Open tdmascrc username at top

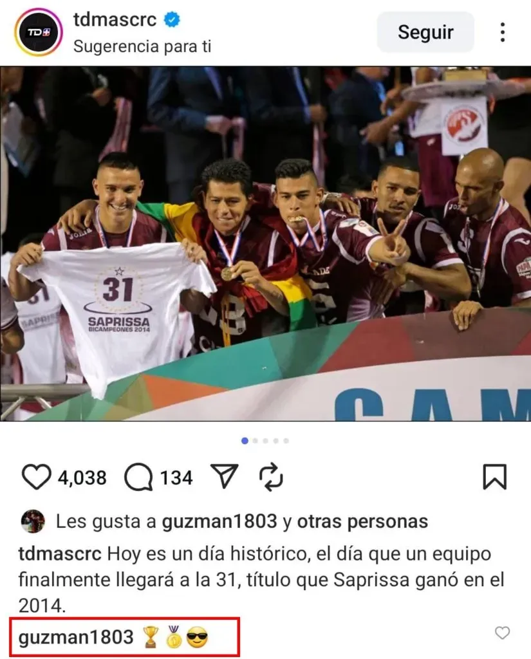point(115,20)
